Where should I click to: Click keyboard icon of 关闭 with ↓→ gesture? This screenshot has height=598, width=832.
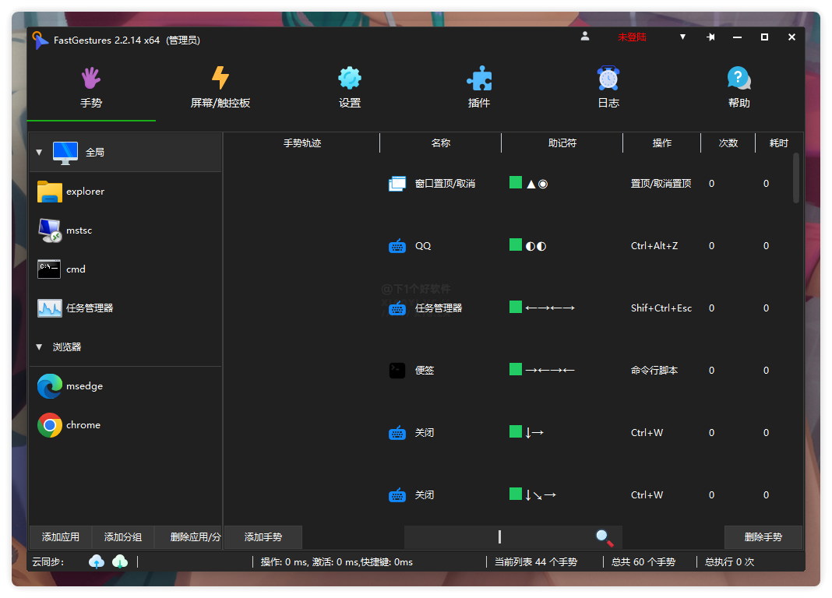point(397,433)
